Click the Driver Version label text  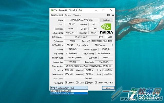coord(57,66)
